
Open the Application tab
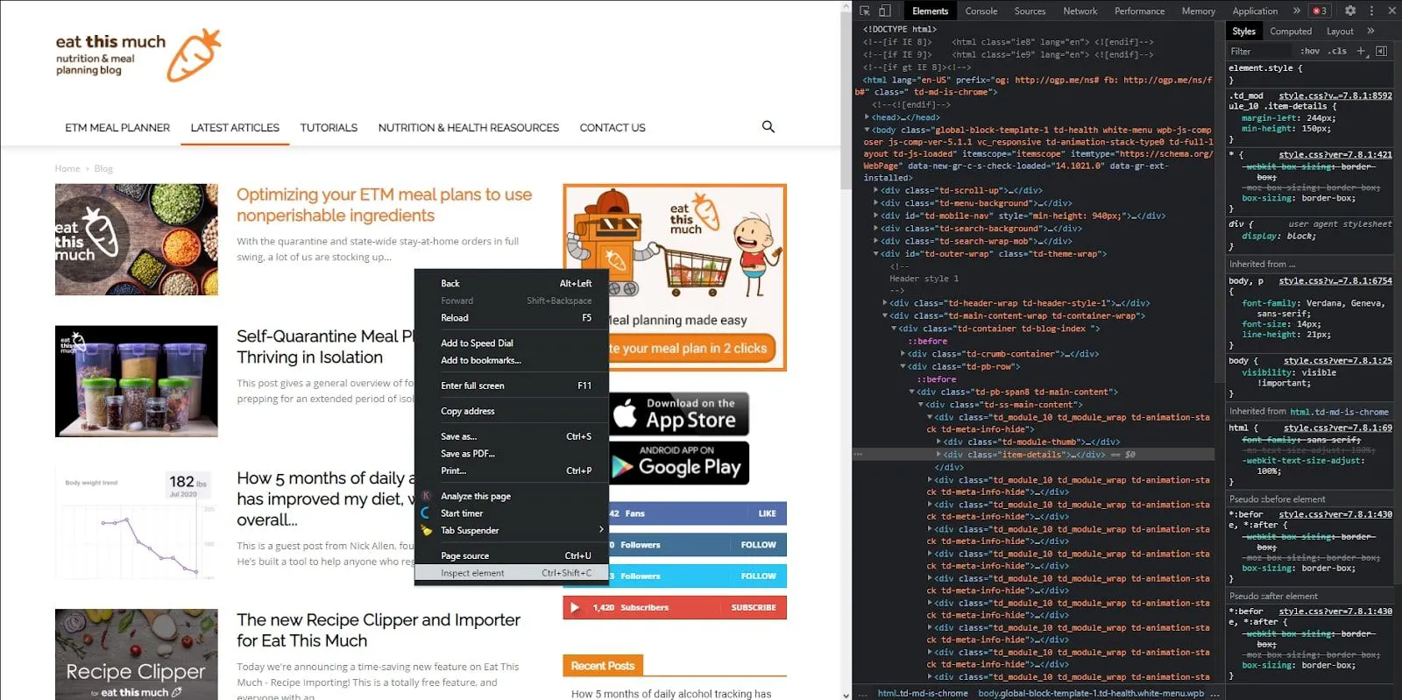[x=1255, y=11]
